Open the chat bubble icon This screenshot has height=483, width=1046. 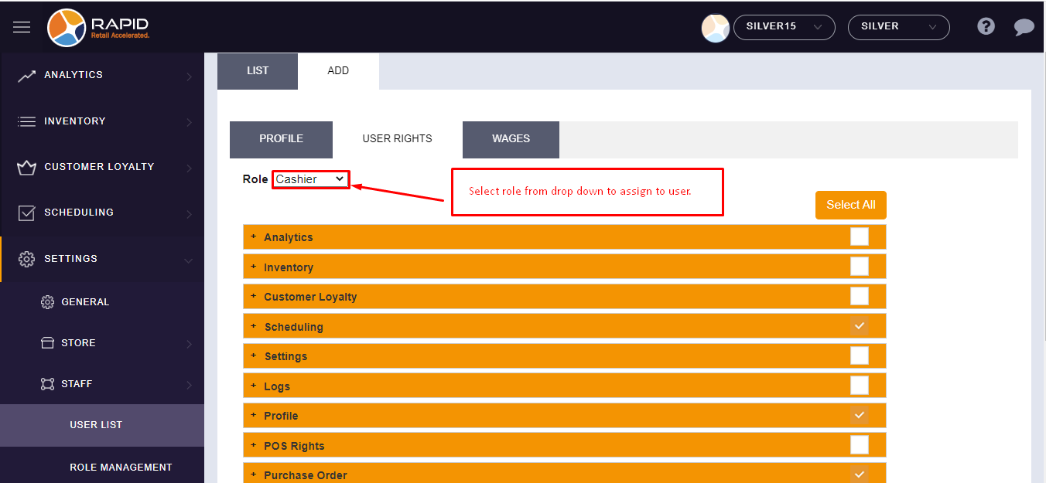coord(1024,28)
